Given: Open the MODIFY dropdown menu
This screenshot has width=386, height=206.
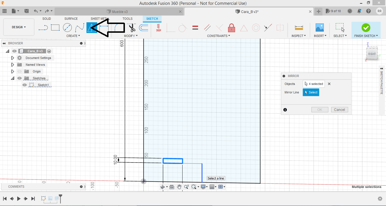Looking at the screenshot, I should 131,36.
